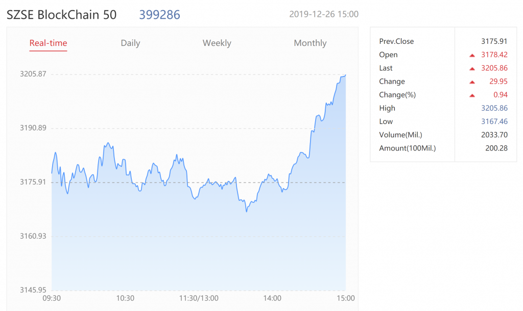Click the 3205.87 y-axis label

33,74
